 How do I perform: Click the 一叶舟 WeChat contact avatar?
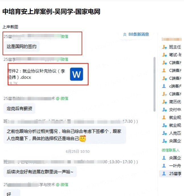pos(164,166)
